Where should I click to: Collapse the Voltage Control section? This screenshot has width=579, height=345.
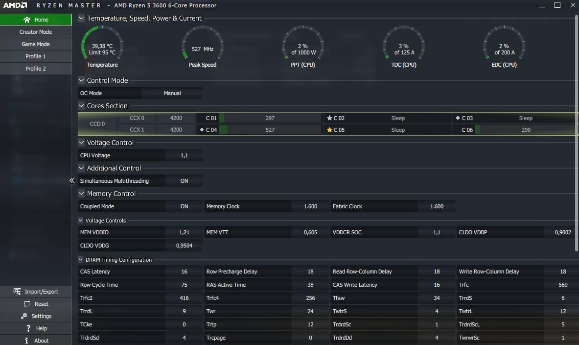(x=81, y=143)
